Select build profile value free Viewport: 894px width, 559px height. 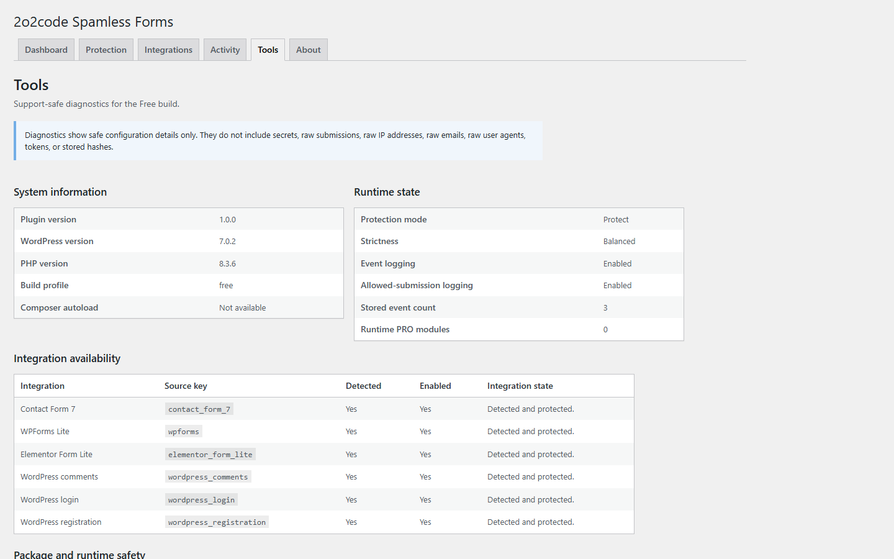coord(226,286)
